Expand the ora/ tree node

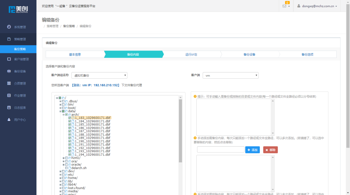point(64,161)
